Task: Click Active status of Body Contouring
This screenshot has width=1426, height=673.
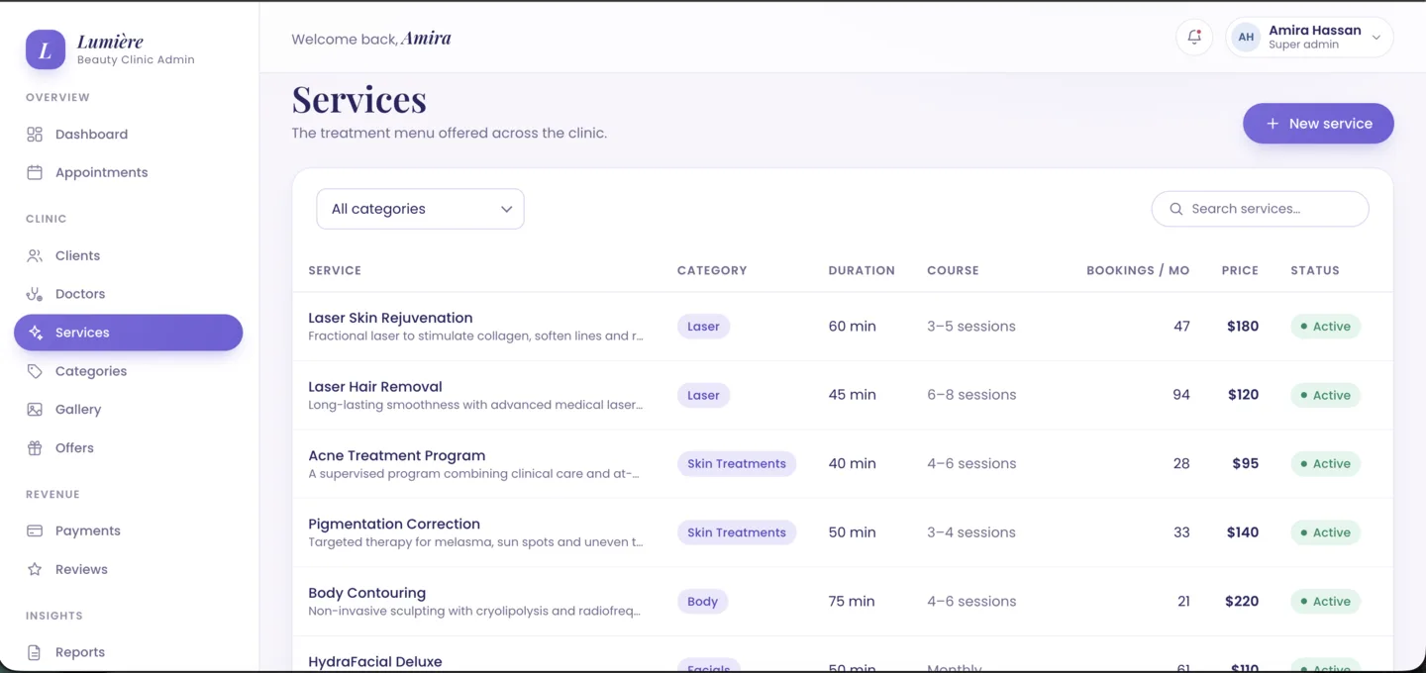Action: [1325, 601]
